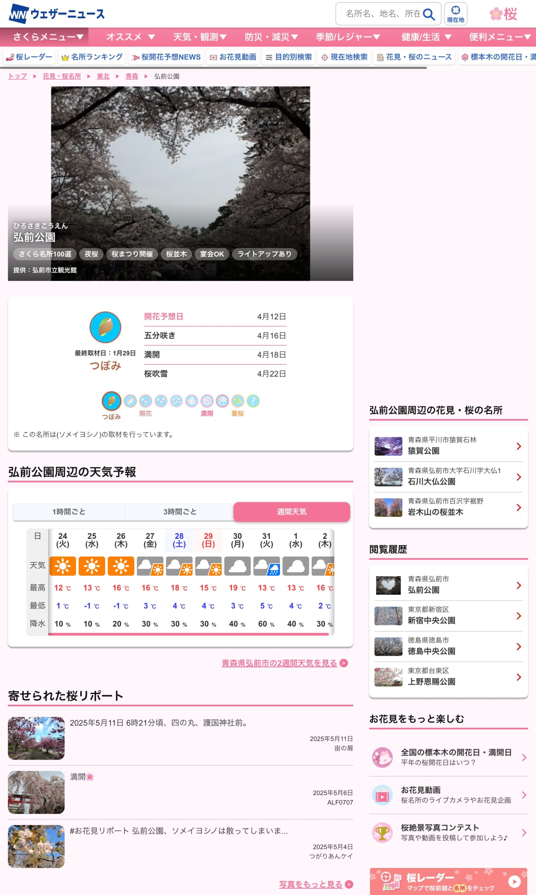Open the 季節/レジャー menu

pos(347,37)
